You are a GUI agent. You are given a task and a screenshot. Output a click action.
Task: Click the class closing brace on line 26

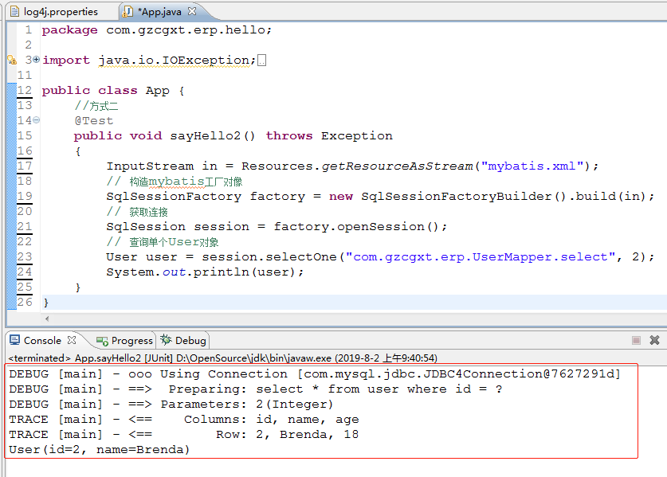(x=46, y=303)
